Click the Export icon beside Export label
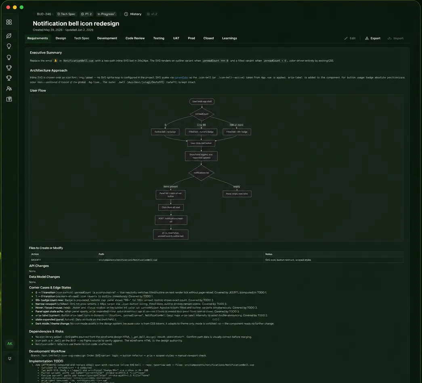Viewport: 422px width, 383px height. coord(367,38)
